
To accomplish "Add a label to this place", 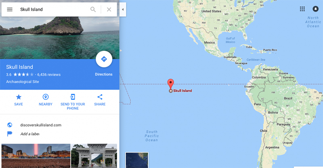I will [29, 134].
